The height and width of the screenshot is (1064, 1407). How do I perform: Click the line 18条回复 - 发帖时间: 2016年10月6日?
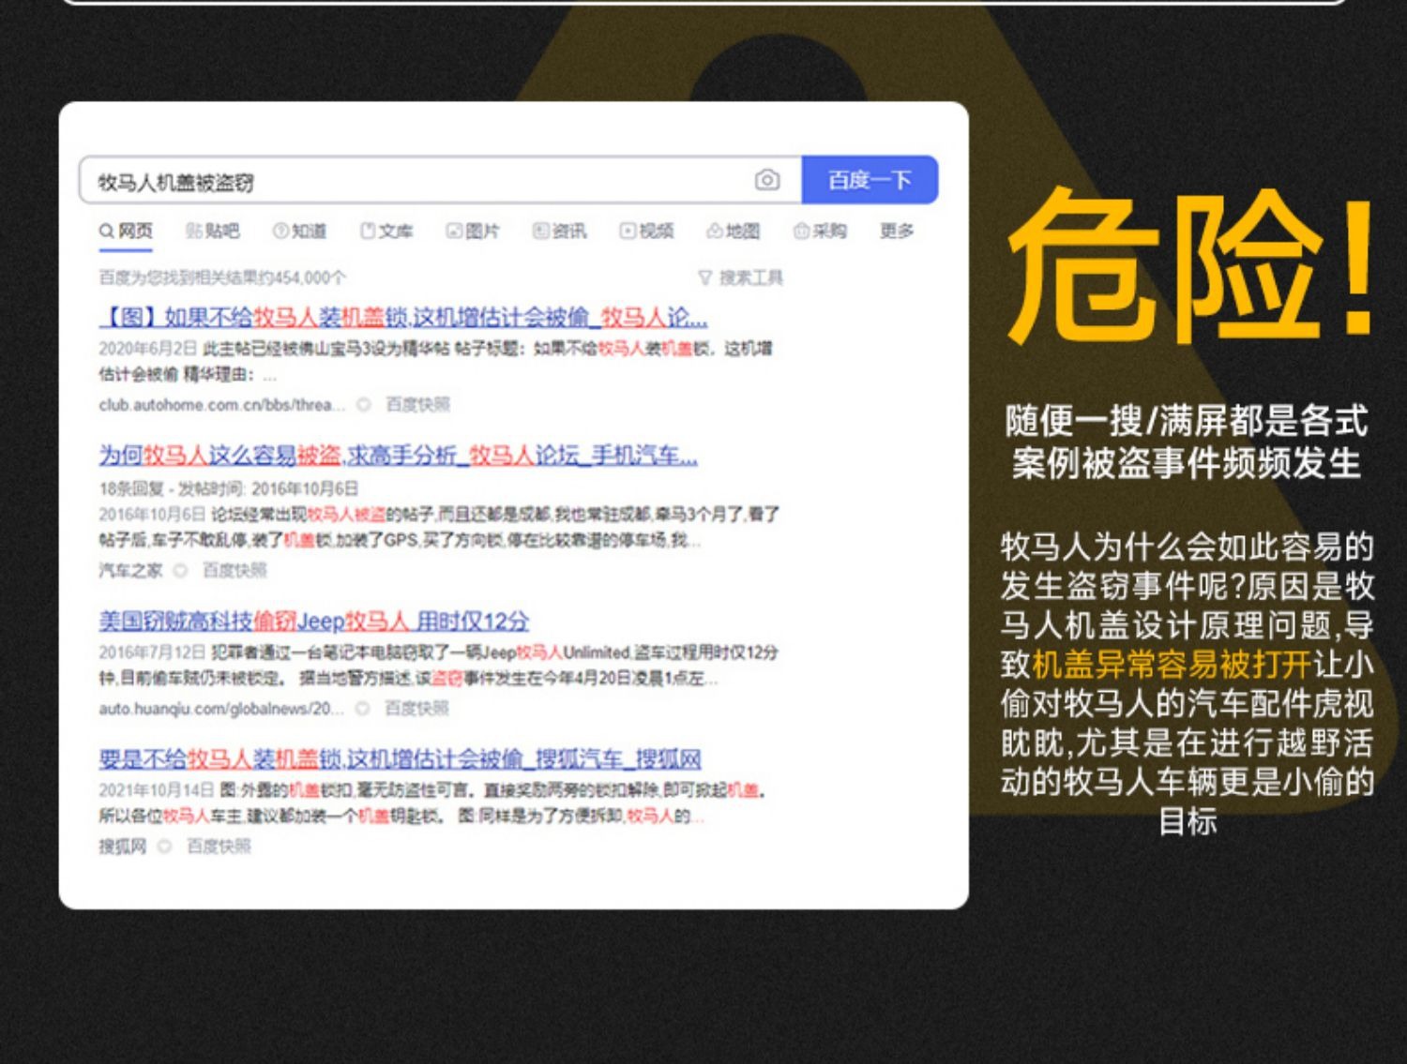[x=229, y=488]
